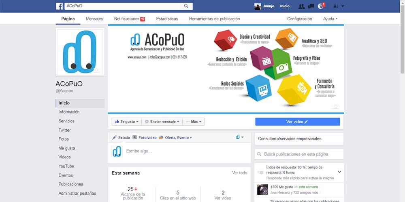Switch to the Página tab
Image resolution: width=405 pixels, height=202 pixels.
point(68,19)
